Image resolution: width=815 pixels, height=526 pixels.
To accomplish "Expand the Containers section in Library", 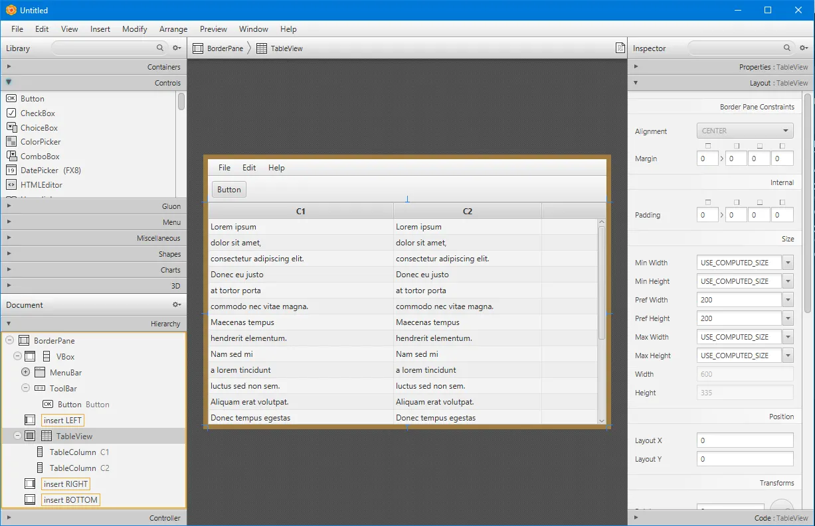I will 93,66.
